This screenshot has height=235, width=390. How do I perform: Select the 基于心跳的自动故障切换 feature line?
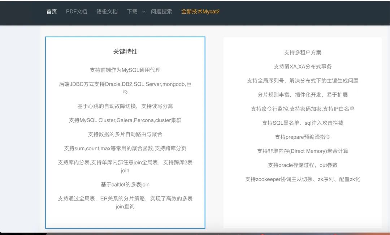pyautogui.click(x=125, y=106)
